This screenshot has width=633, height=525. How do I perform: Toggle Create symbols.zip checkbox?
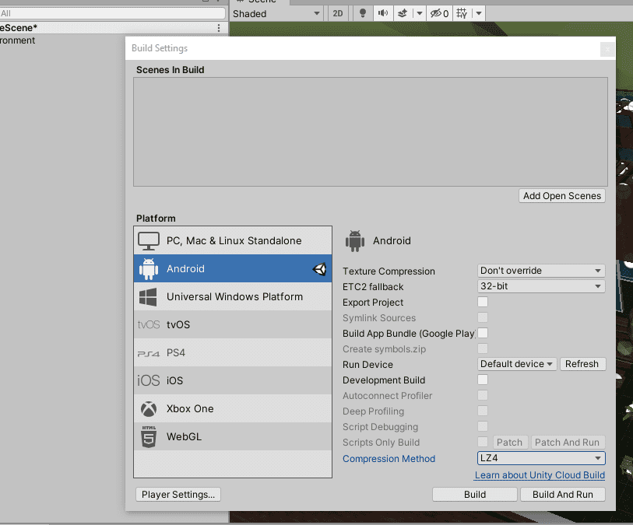point(483,348)
